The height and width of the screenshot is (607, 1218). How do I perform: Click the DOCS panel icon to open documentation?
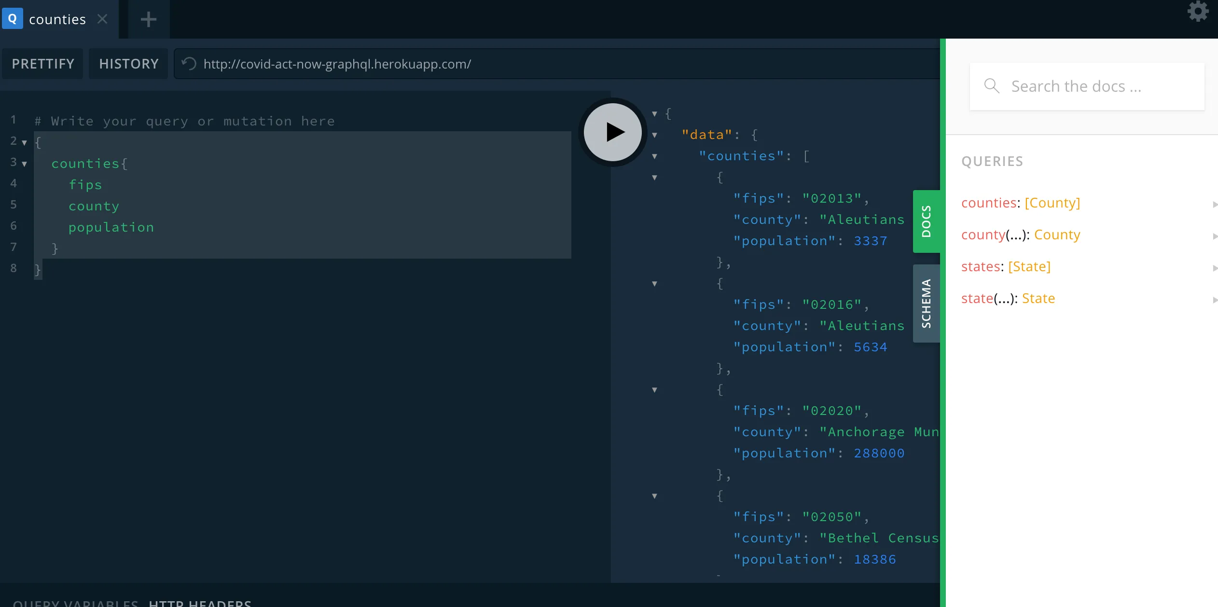tap(927, 221)
